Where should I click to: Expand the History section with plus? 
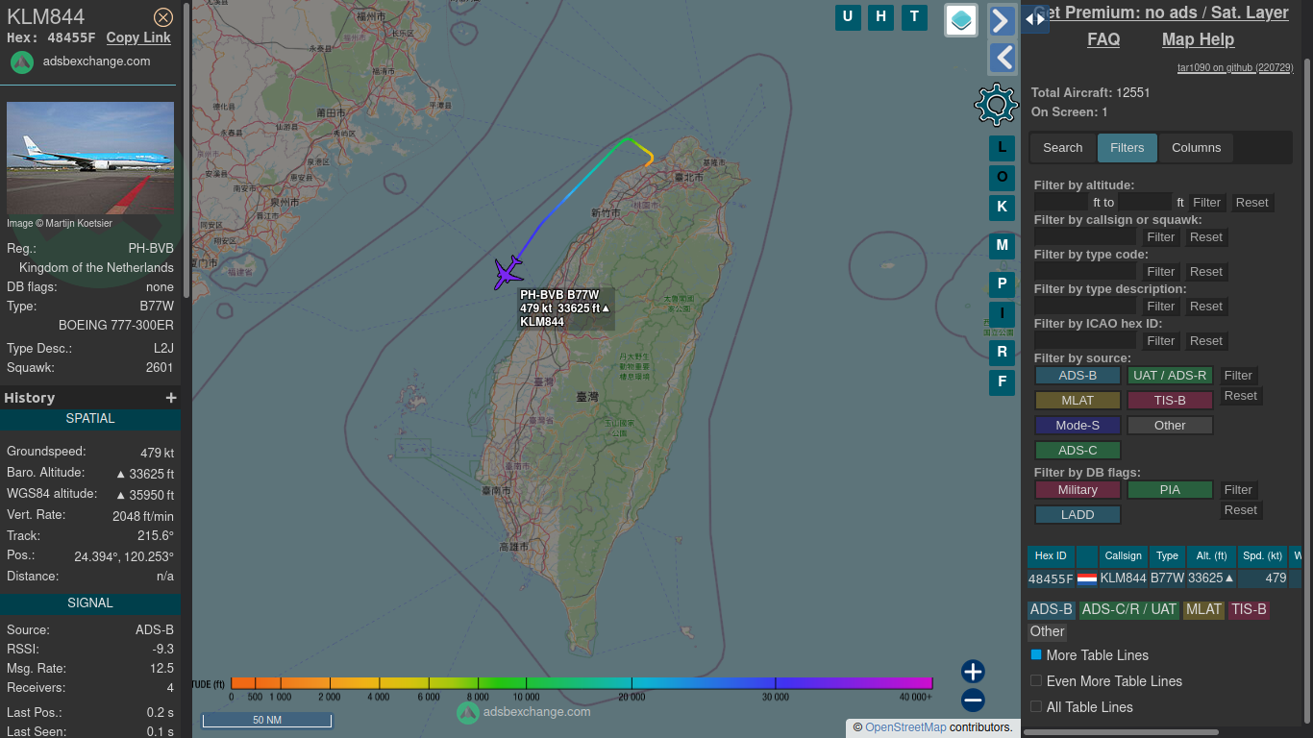[171, 398]
